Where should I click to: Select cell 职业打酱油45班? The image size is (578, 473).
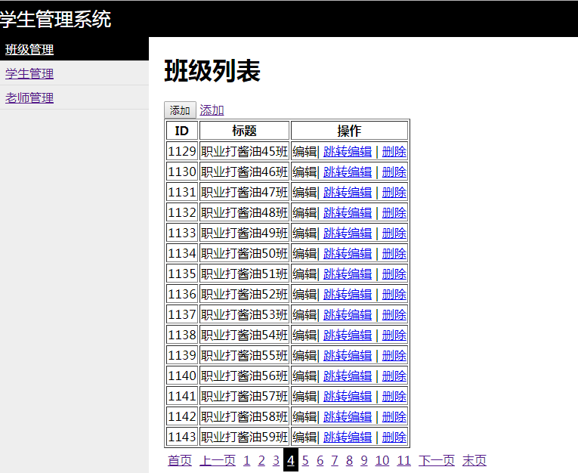tap(244, 152)
